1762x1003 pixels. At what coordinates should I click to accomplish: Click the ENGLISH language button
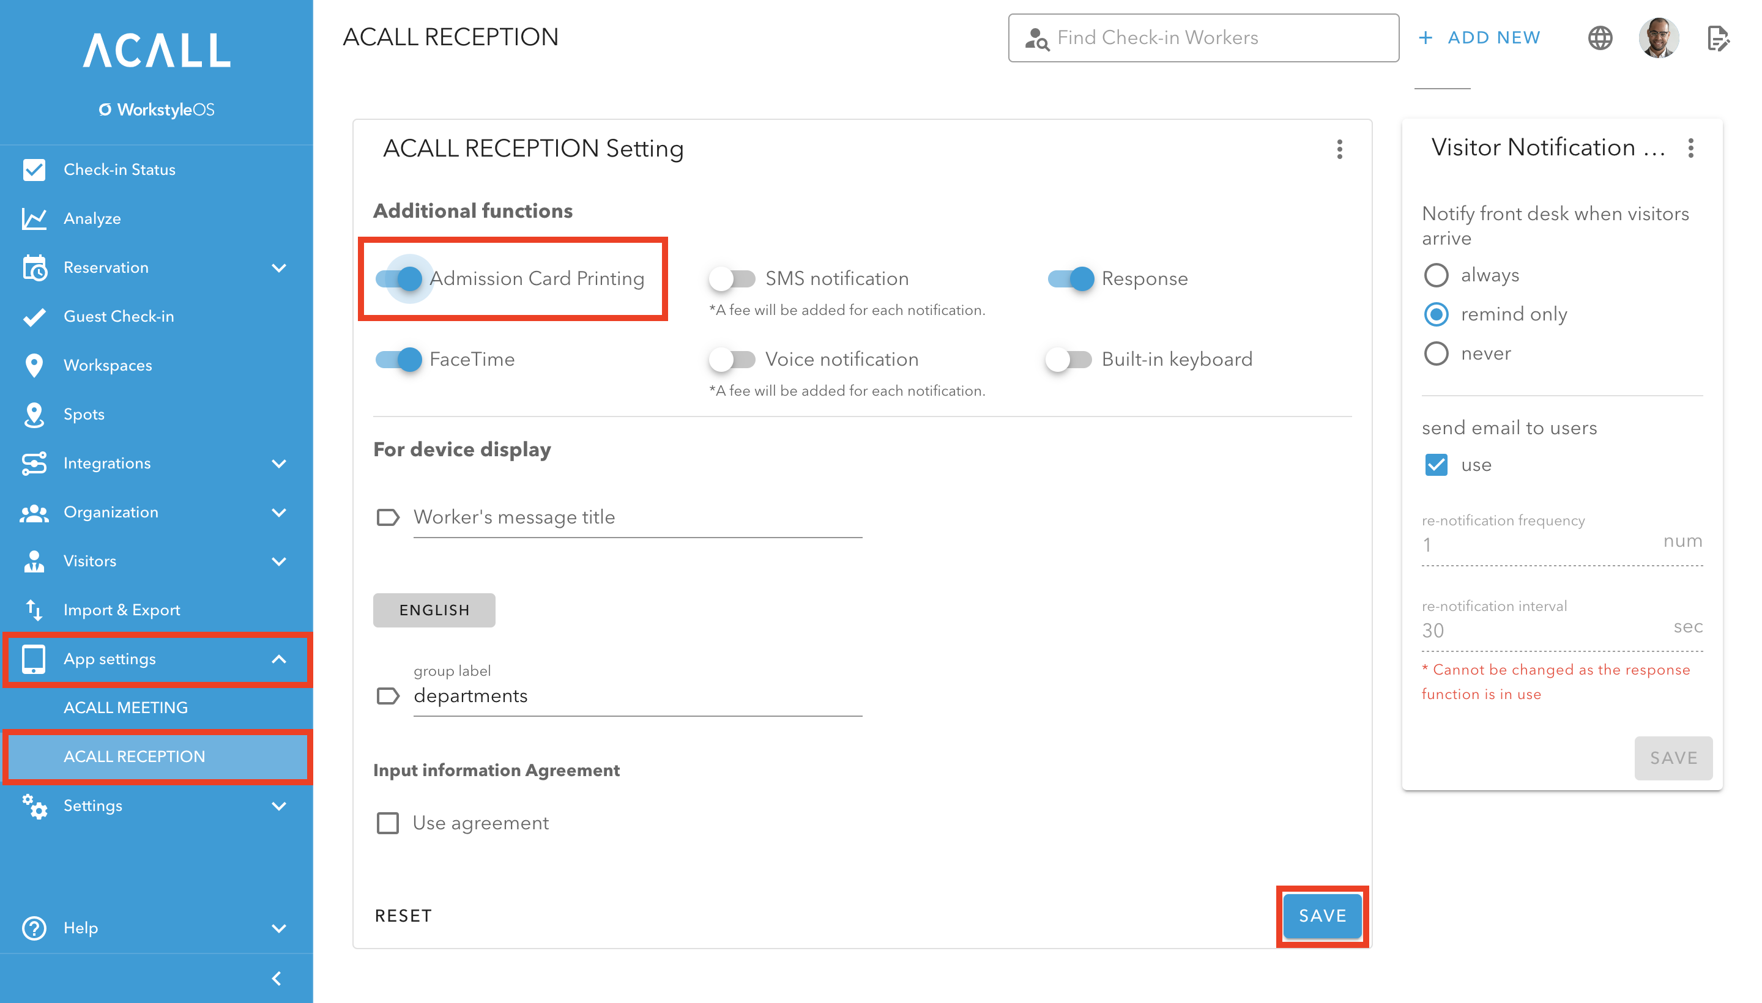tap(434, 610)
